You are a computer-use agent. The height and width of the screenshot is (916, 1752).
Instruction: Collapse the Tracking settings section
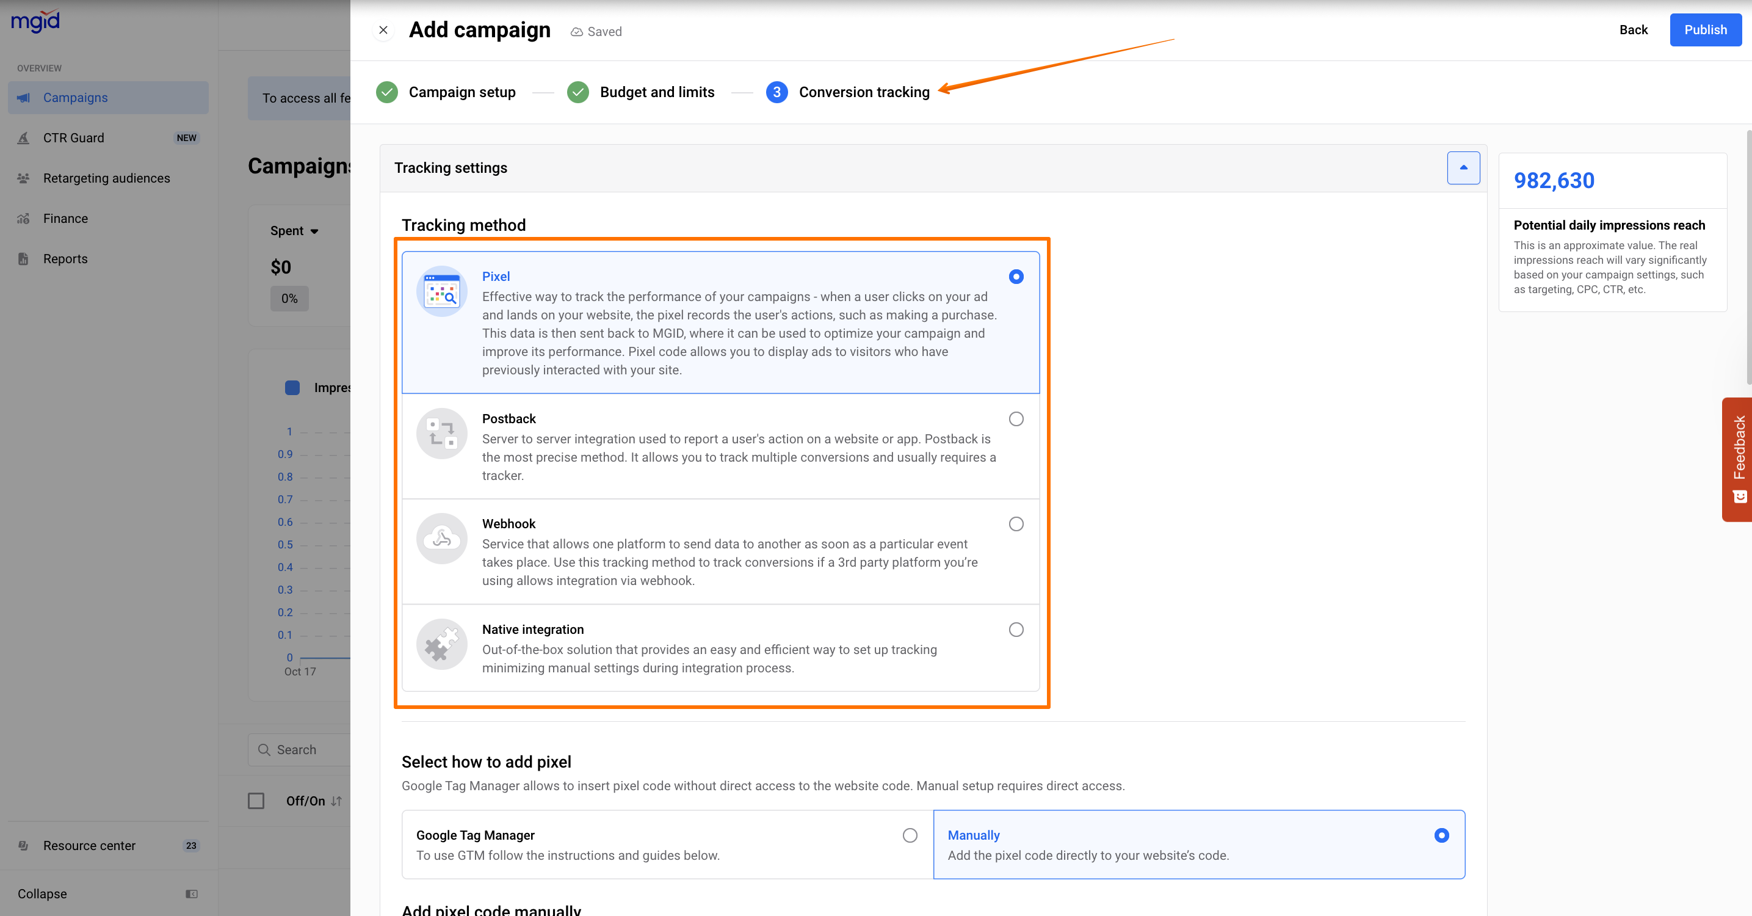(1463, 168)
